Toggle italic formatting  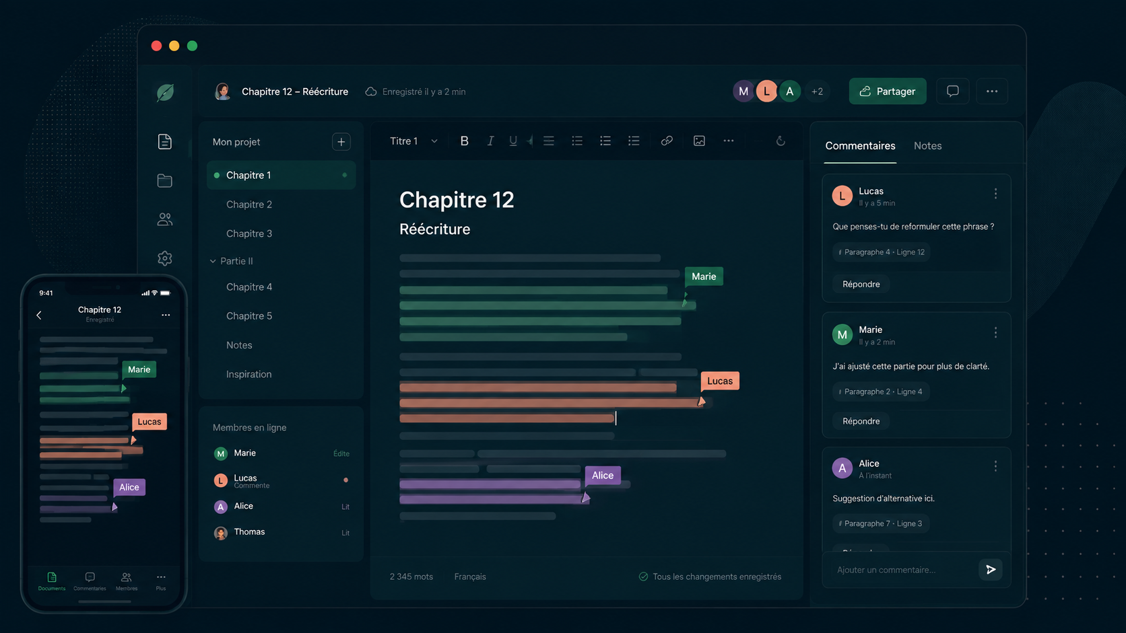click(x=490, y=141)
